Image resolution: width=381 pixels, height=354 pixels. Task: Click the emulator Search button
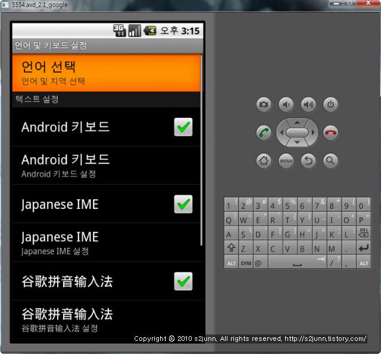point(330,161)
